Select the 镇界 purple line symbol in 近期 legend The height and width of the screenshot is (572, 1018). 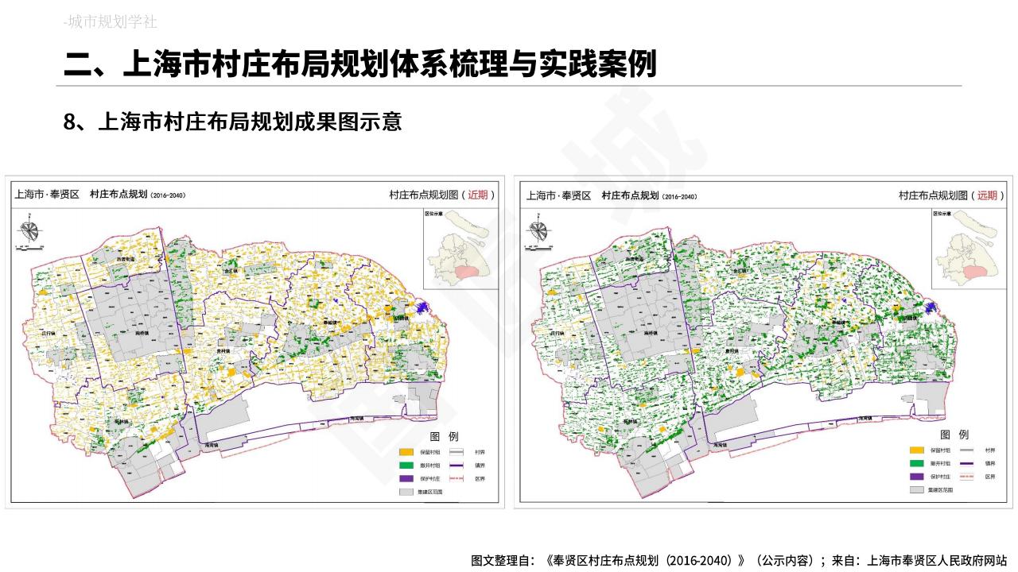click(x=457, y=466)
